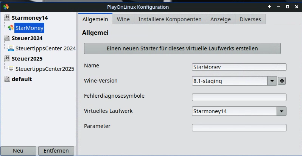The height and width of the screenshot is (156, 302).
Task: Click the StarMoney shortcut clover icon
Action: [x=11, y=28]
